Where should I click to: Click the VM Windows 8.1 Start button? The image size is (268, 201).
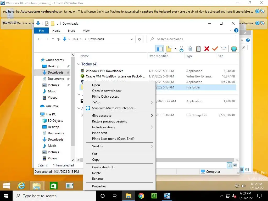click(7, 186)
